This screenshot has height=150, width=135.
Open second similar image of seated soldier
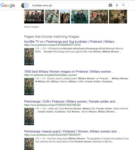click(x=52, y=17)
